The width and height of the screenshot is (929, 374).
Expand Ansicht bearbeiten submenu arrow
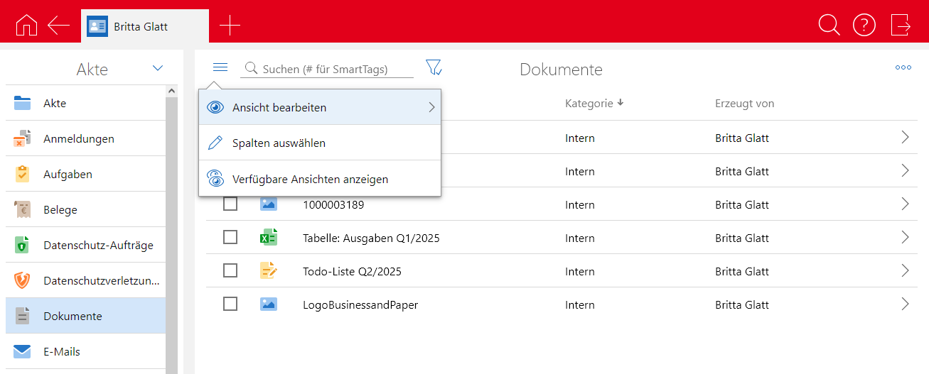[x=431, y=108]
